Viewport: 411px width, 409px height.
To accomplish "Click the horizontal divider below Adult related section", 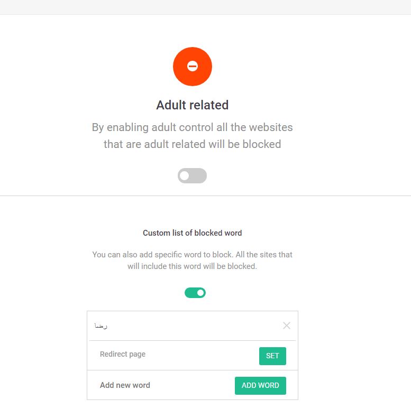I will [x=205, y=196].
